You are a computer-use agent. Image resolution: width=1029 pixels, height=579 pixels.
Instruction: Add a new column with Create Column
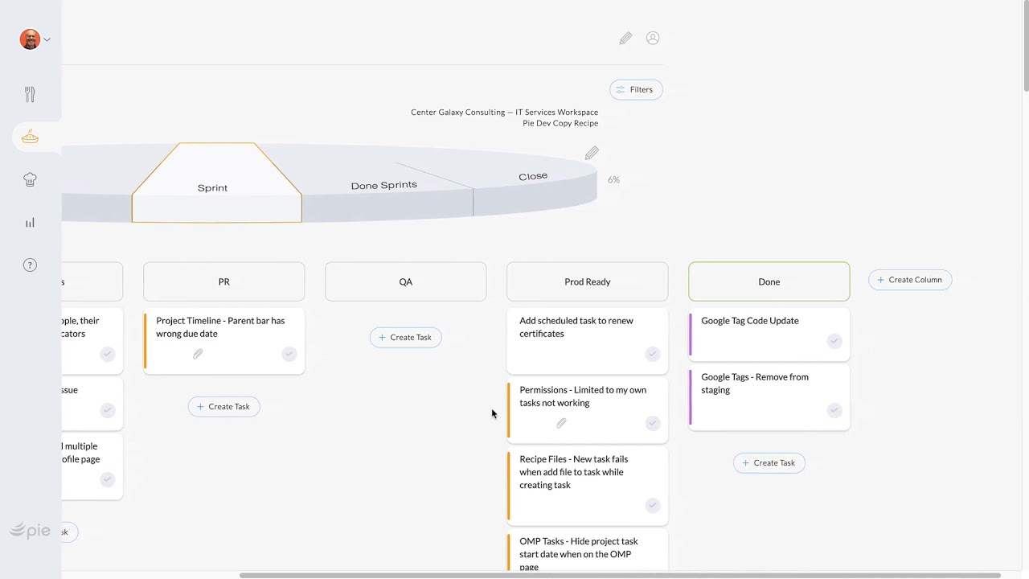910,280
